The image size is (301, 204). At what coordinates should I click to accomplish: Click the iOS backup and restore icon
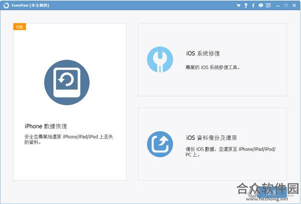[x=160, y=144]
